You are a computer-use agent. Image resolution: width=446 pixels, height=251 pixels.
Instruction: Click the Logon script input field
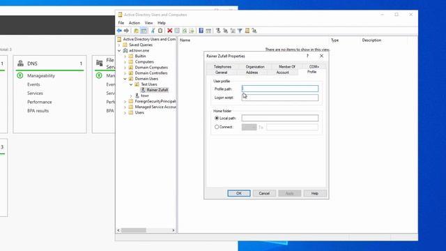(x=280, y=98)
